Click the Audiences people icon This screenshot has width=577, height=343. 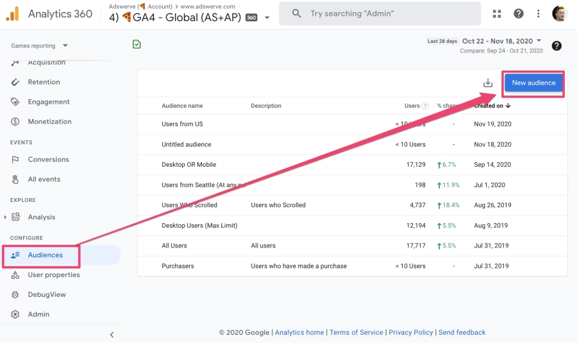coord(15,255)
